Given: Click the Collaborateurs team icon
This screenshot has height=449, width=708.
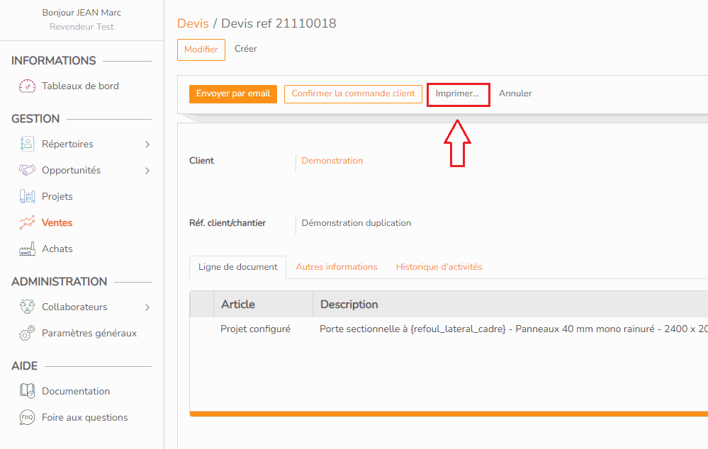Looking at the screenshot, I should point(27,307).
